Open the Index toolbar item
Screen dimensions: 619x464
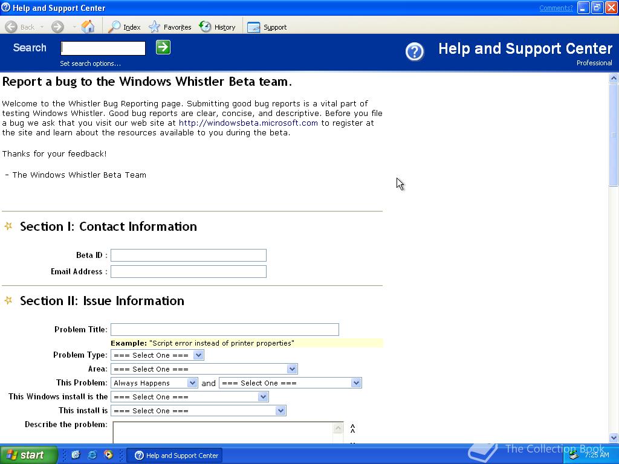tap(125, 27)
